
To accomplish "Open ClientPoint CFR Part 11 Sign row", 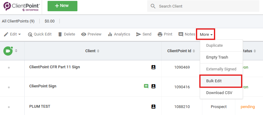I will click(55, 67).
